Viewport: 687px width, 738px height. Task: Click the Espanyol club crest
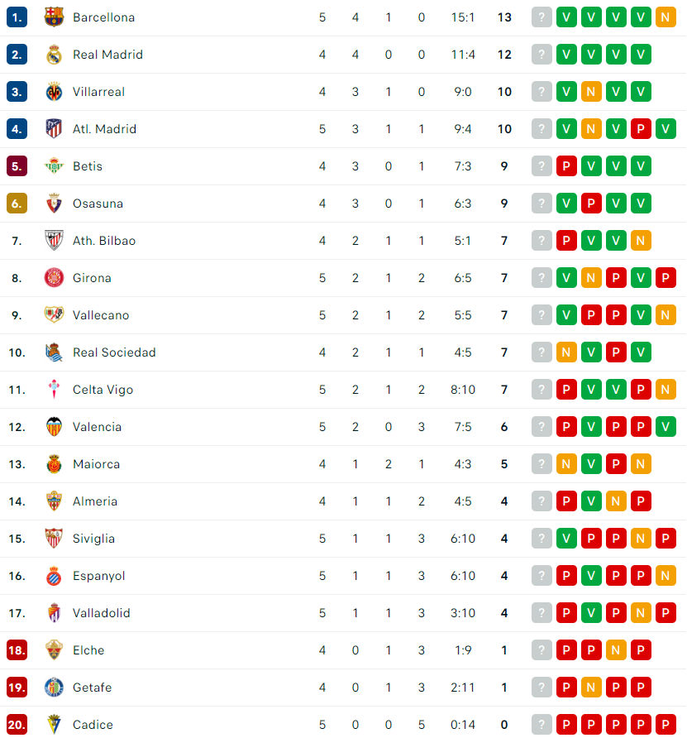(x=54, y=576)
